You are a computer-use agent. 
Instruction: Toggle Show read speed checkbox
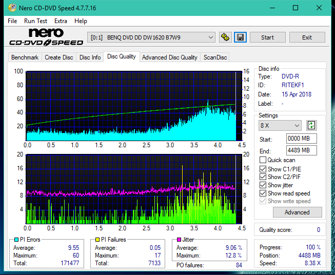point(263,193)
